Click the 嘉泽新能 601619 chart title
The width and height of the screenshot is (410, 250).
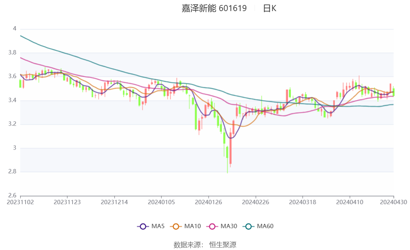click(214, 9)
